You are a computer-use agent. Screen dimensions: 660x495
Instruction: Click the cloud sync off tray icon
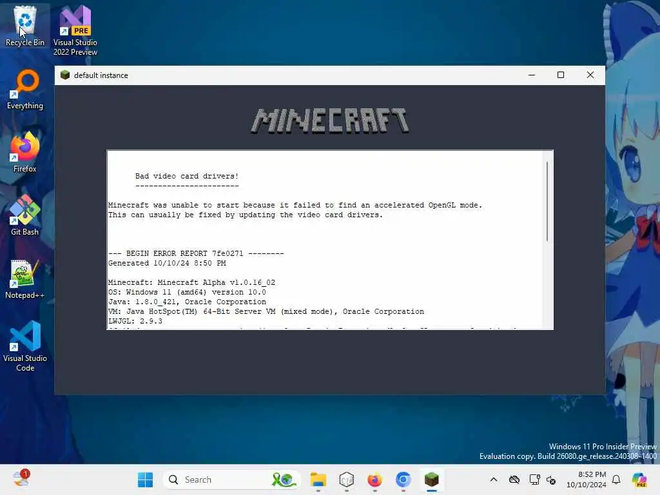(514, 480)
